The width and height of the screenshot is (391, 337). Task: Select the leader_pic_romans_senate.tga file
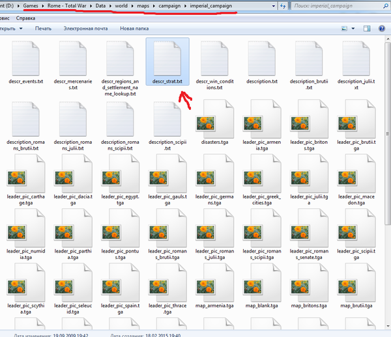pos(308,239)
